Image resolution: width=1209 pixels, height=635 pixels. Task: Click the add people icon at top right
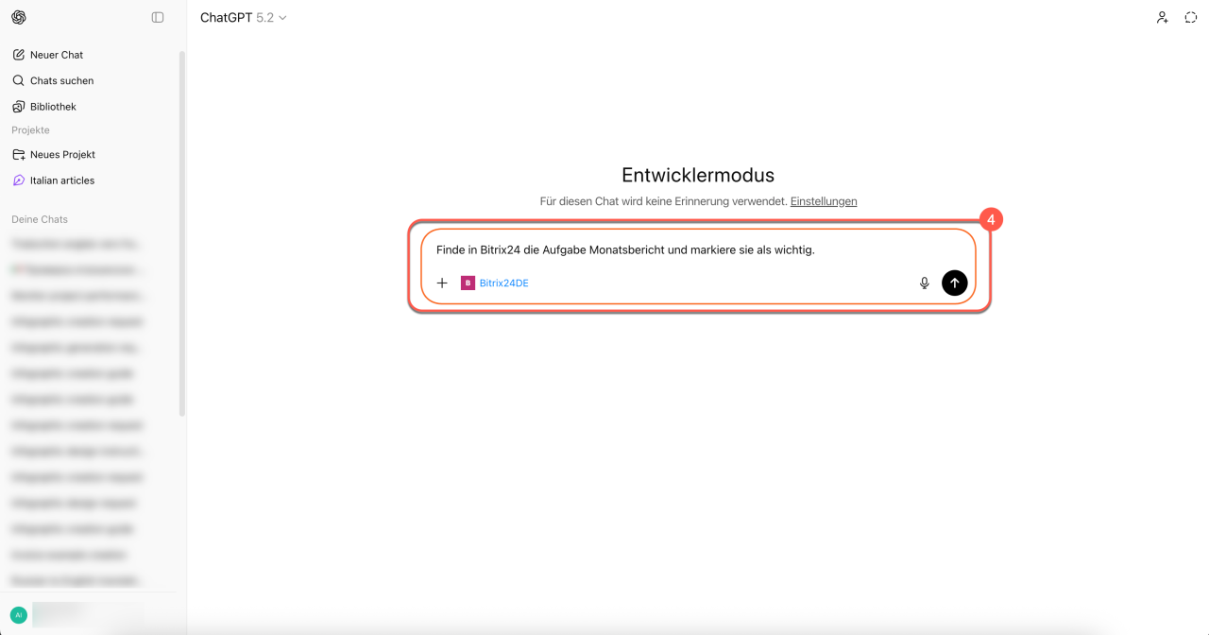pos(1162,17)
